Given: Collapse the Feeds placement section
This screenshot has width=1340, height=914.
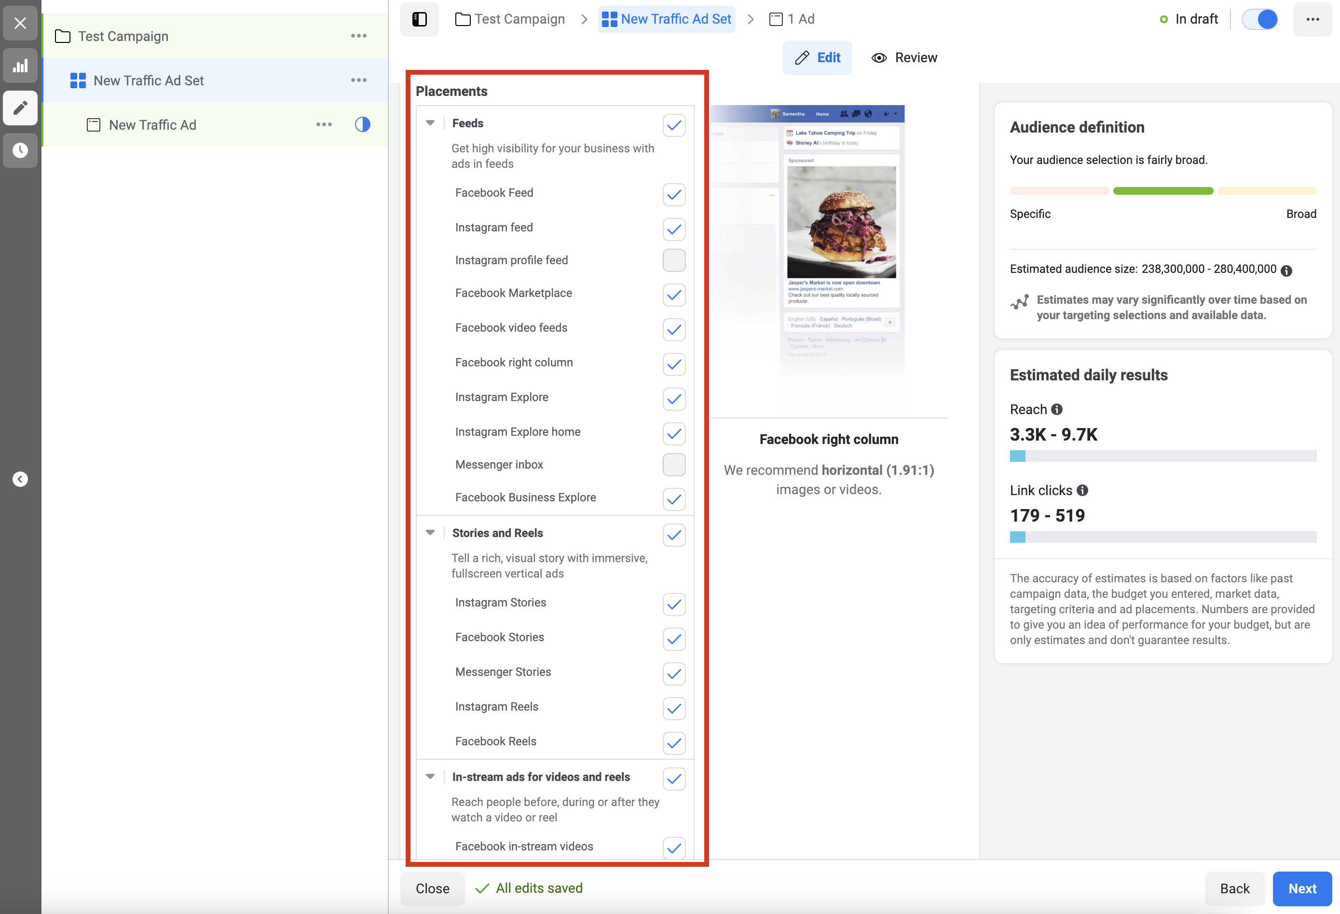Looking at the screenshot, I should pyautogui.click(x=430, y=123).
